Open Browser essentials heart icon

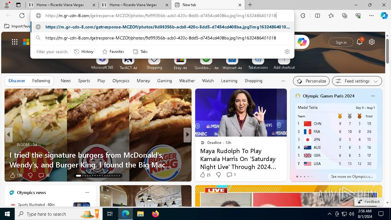[358, 16]
